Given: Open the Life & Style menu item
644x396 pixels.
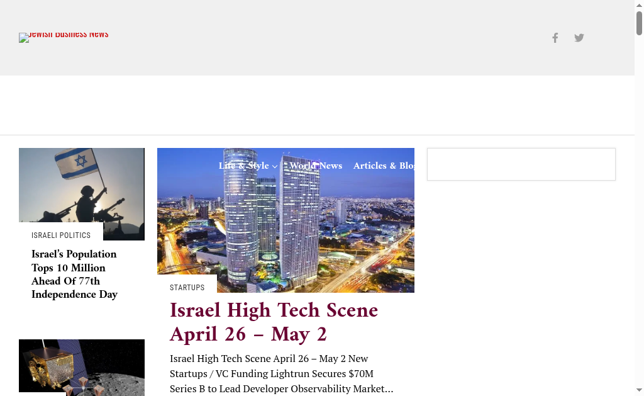Looking at the screenshot, I should click(x=243, y=166).
